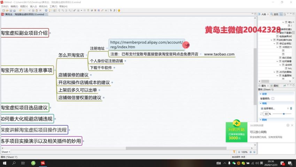Toggle the 英 input method indicator
This screenshot has width=296, height=167.
pos(262,163)
